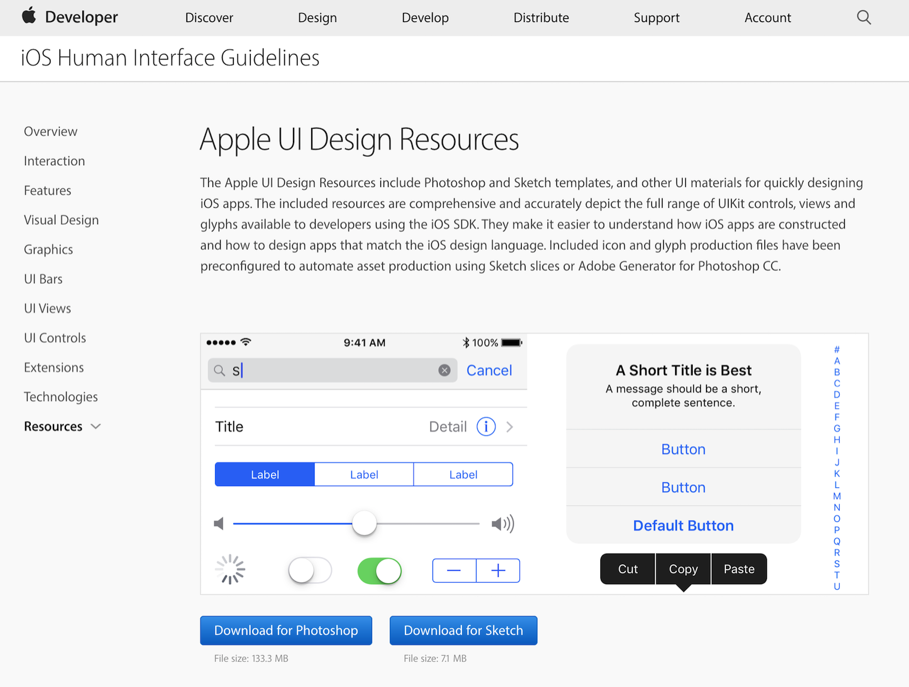Image resolution: width=909 pixels, height=687 pixels.
Task: Click the minus stepper button
Action: point(454,570)
